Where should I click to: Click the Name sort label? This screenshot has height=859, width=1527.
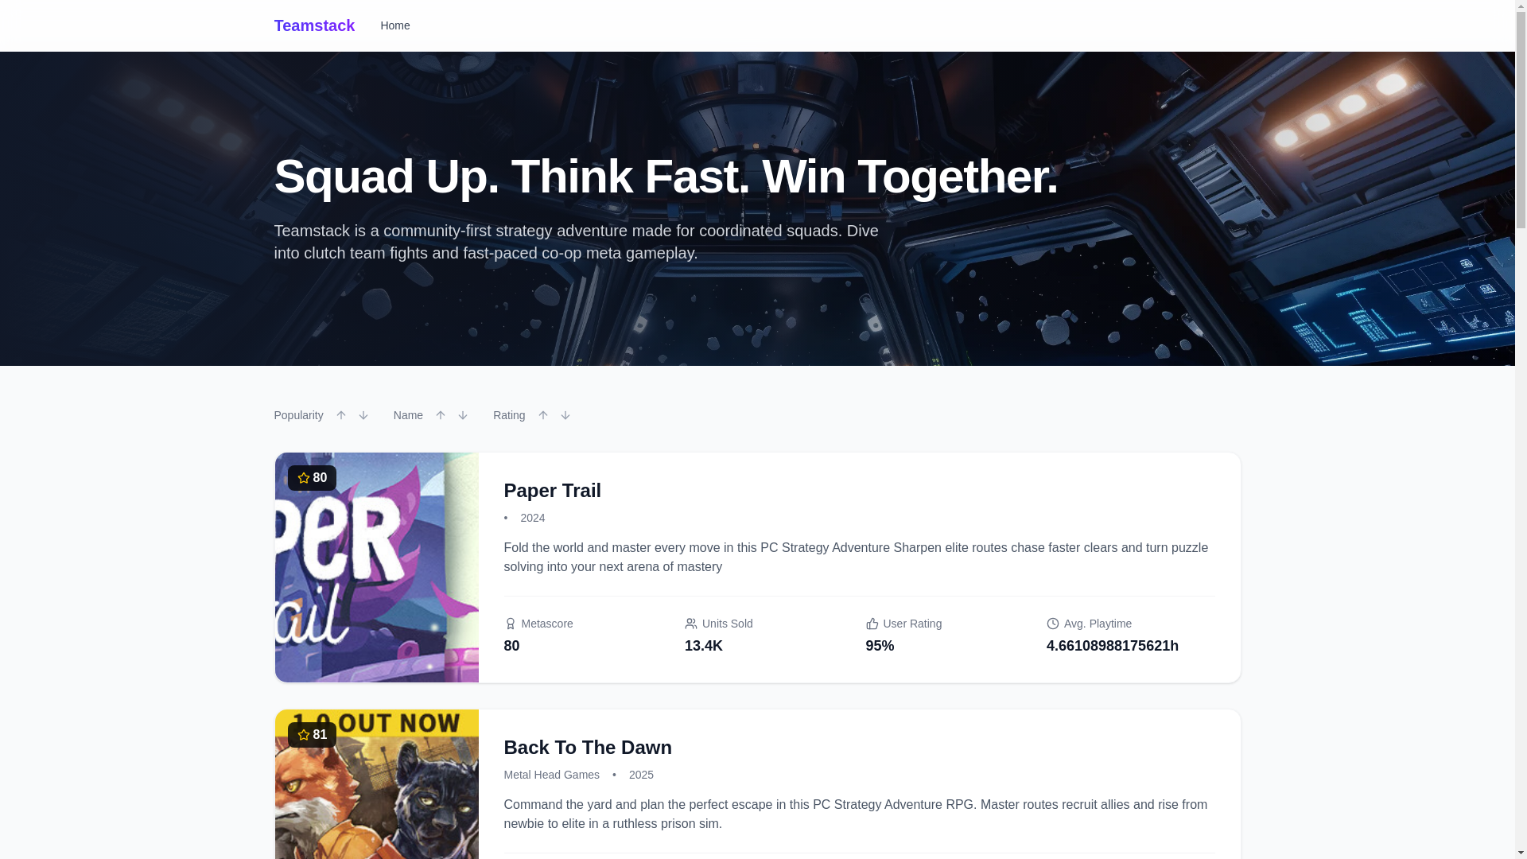(x=408, y=415)
